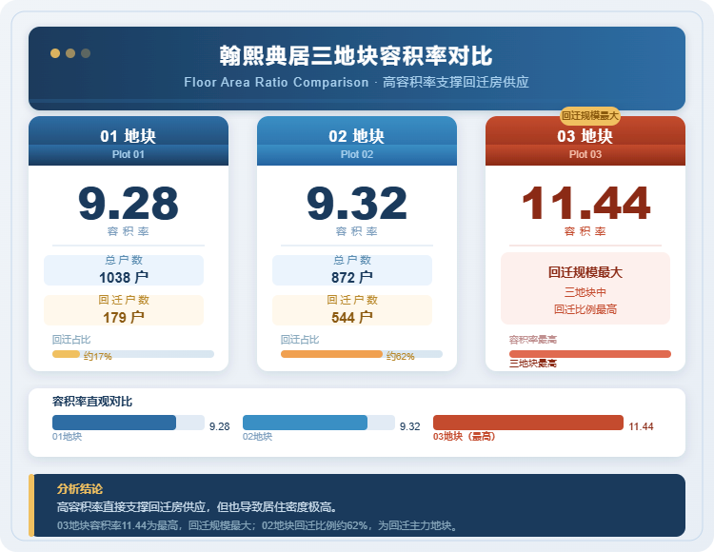Click the 1038 户 total households box
Screen dimensions: 714x552
(124, 270)
